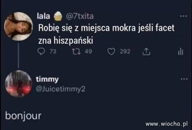
Task: Visit the @7txita handle
Action: 80,16
